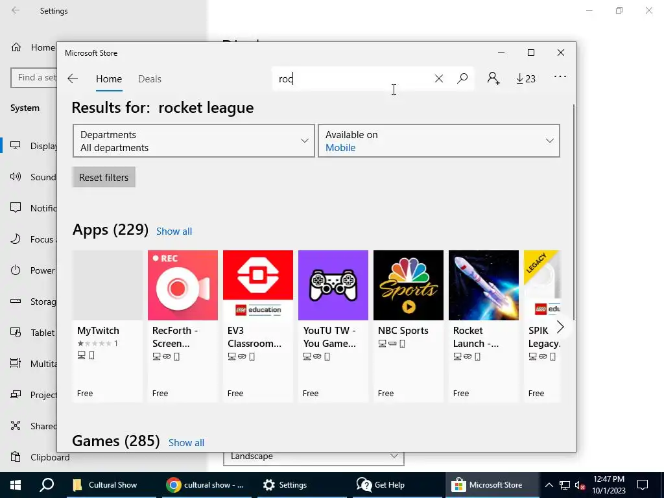Open the Windows Start menu
The width and height of the screenshot is (664, 498).
pos(16,485)
